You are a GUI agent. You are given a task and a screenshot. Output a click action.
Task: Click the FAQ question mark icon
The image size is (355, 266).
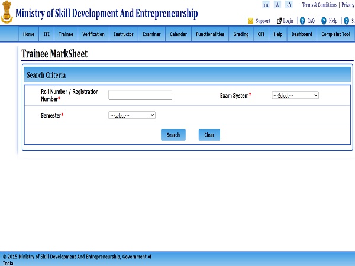(x=302, y=21)
